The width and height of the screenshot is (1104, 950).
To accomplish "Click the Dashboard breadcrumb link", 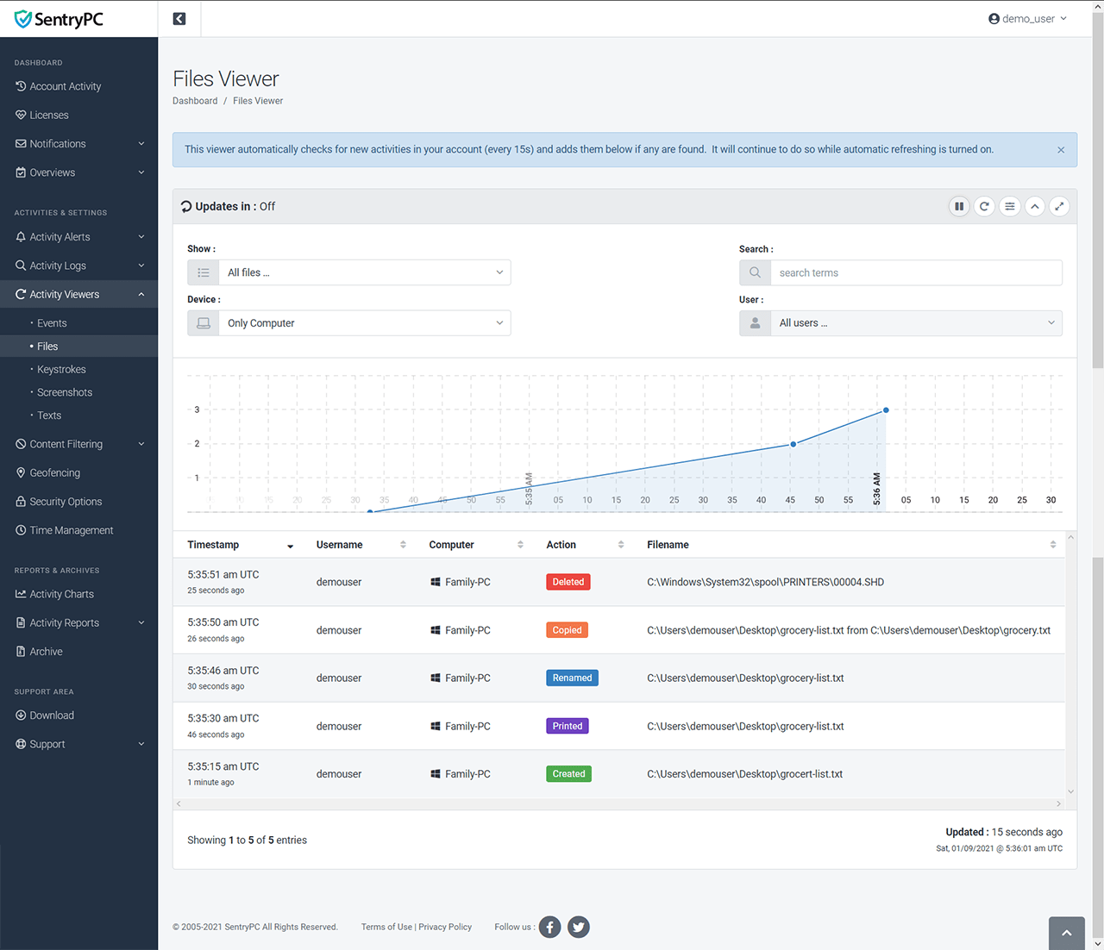I will pyautogui.click(x=195, y=101).
